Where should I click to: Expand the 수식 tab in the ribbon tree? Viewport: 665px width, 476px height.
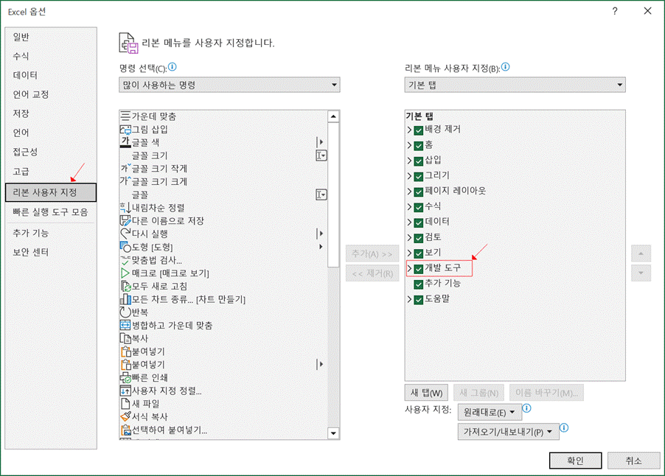(409, 207)
